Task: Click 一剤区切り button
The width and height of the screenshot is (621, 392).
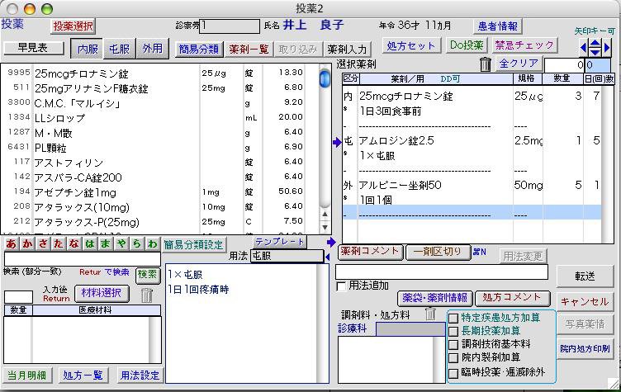Action: pyautogui.click(x=437, y=252)
